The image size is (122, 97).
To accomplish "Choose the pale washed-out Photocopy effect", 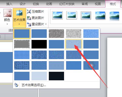I will pyautogui.click(x=39, y=76).
